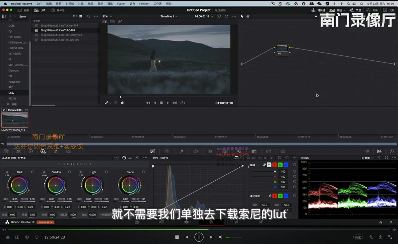The height and width of the screenshot is (244, 398).
Task: Select the arrow pointer tool in node editor
Action: pyautogui.click(x=242, y=16)
